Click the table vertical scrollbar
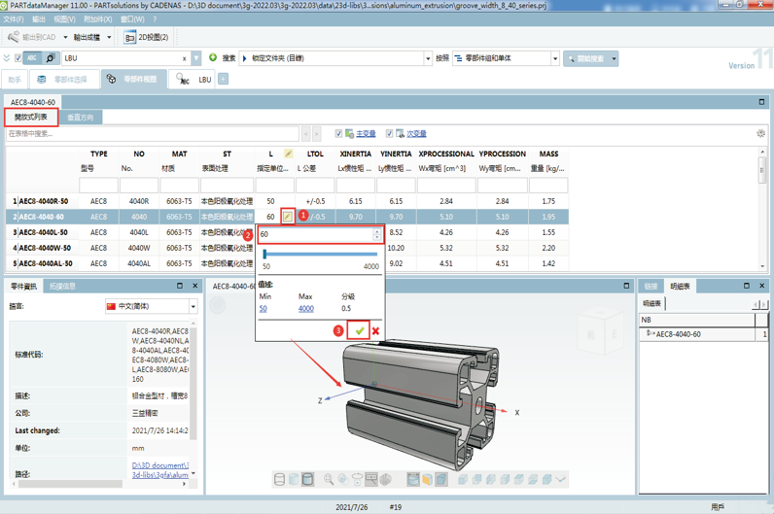 (762, 170)
